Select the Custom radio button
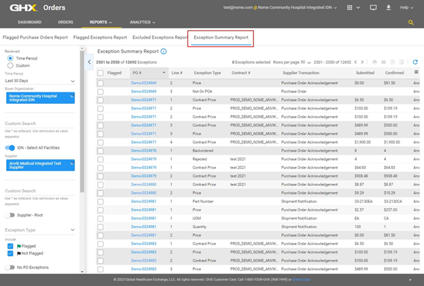The height and width of the screenshot is (286, 424). pyautogui.click(x=9, y=65)
